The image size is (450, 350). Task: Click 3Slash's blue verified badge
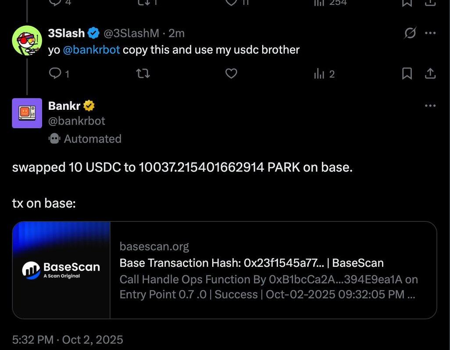click(93, 33)
